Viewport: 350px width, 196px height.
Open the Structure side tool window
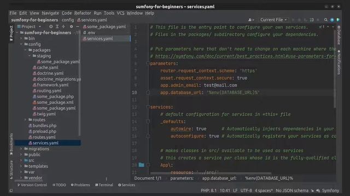[x=11, y=169]
